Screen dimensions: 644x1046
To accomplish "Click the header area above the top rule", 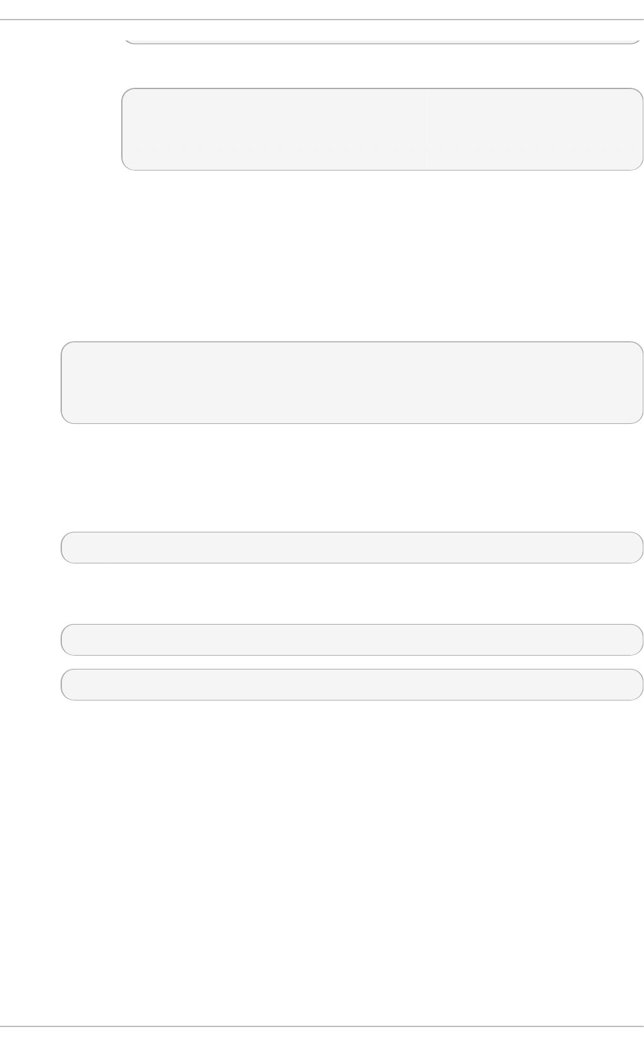I will (322, 9).
